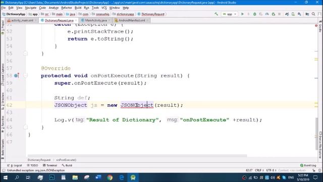Open the UTF-8 encoding selector
Image resolution: width=323 pixels, height=182 pixels.
coord(271,170)
